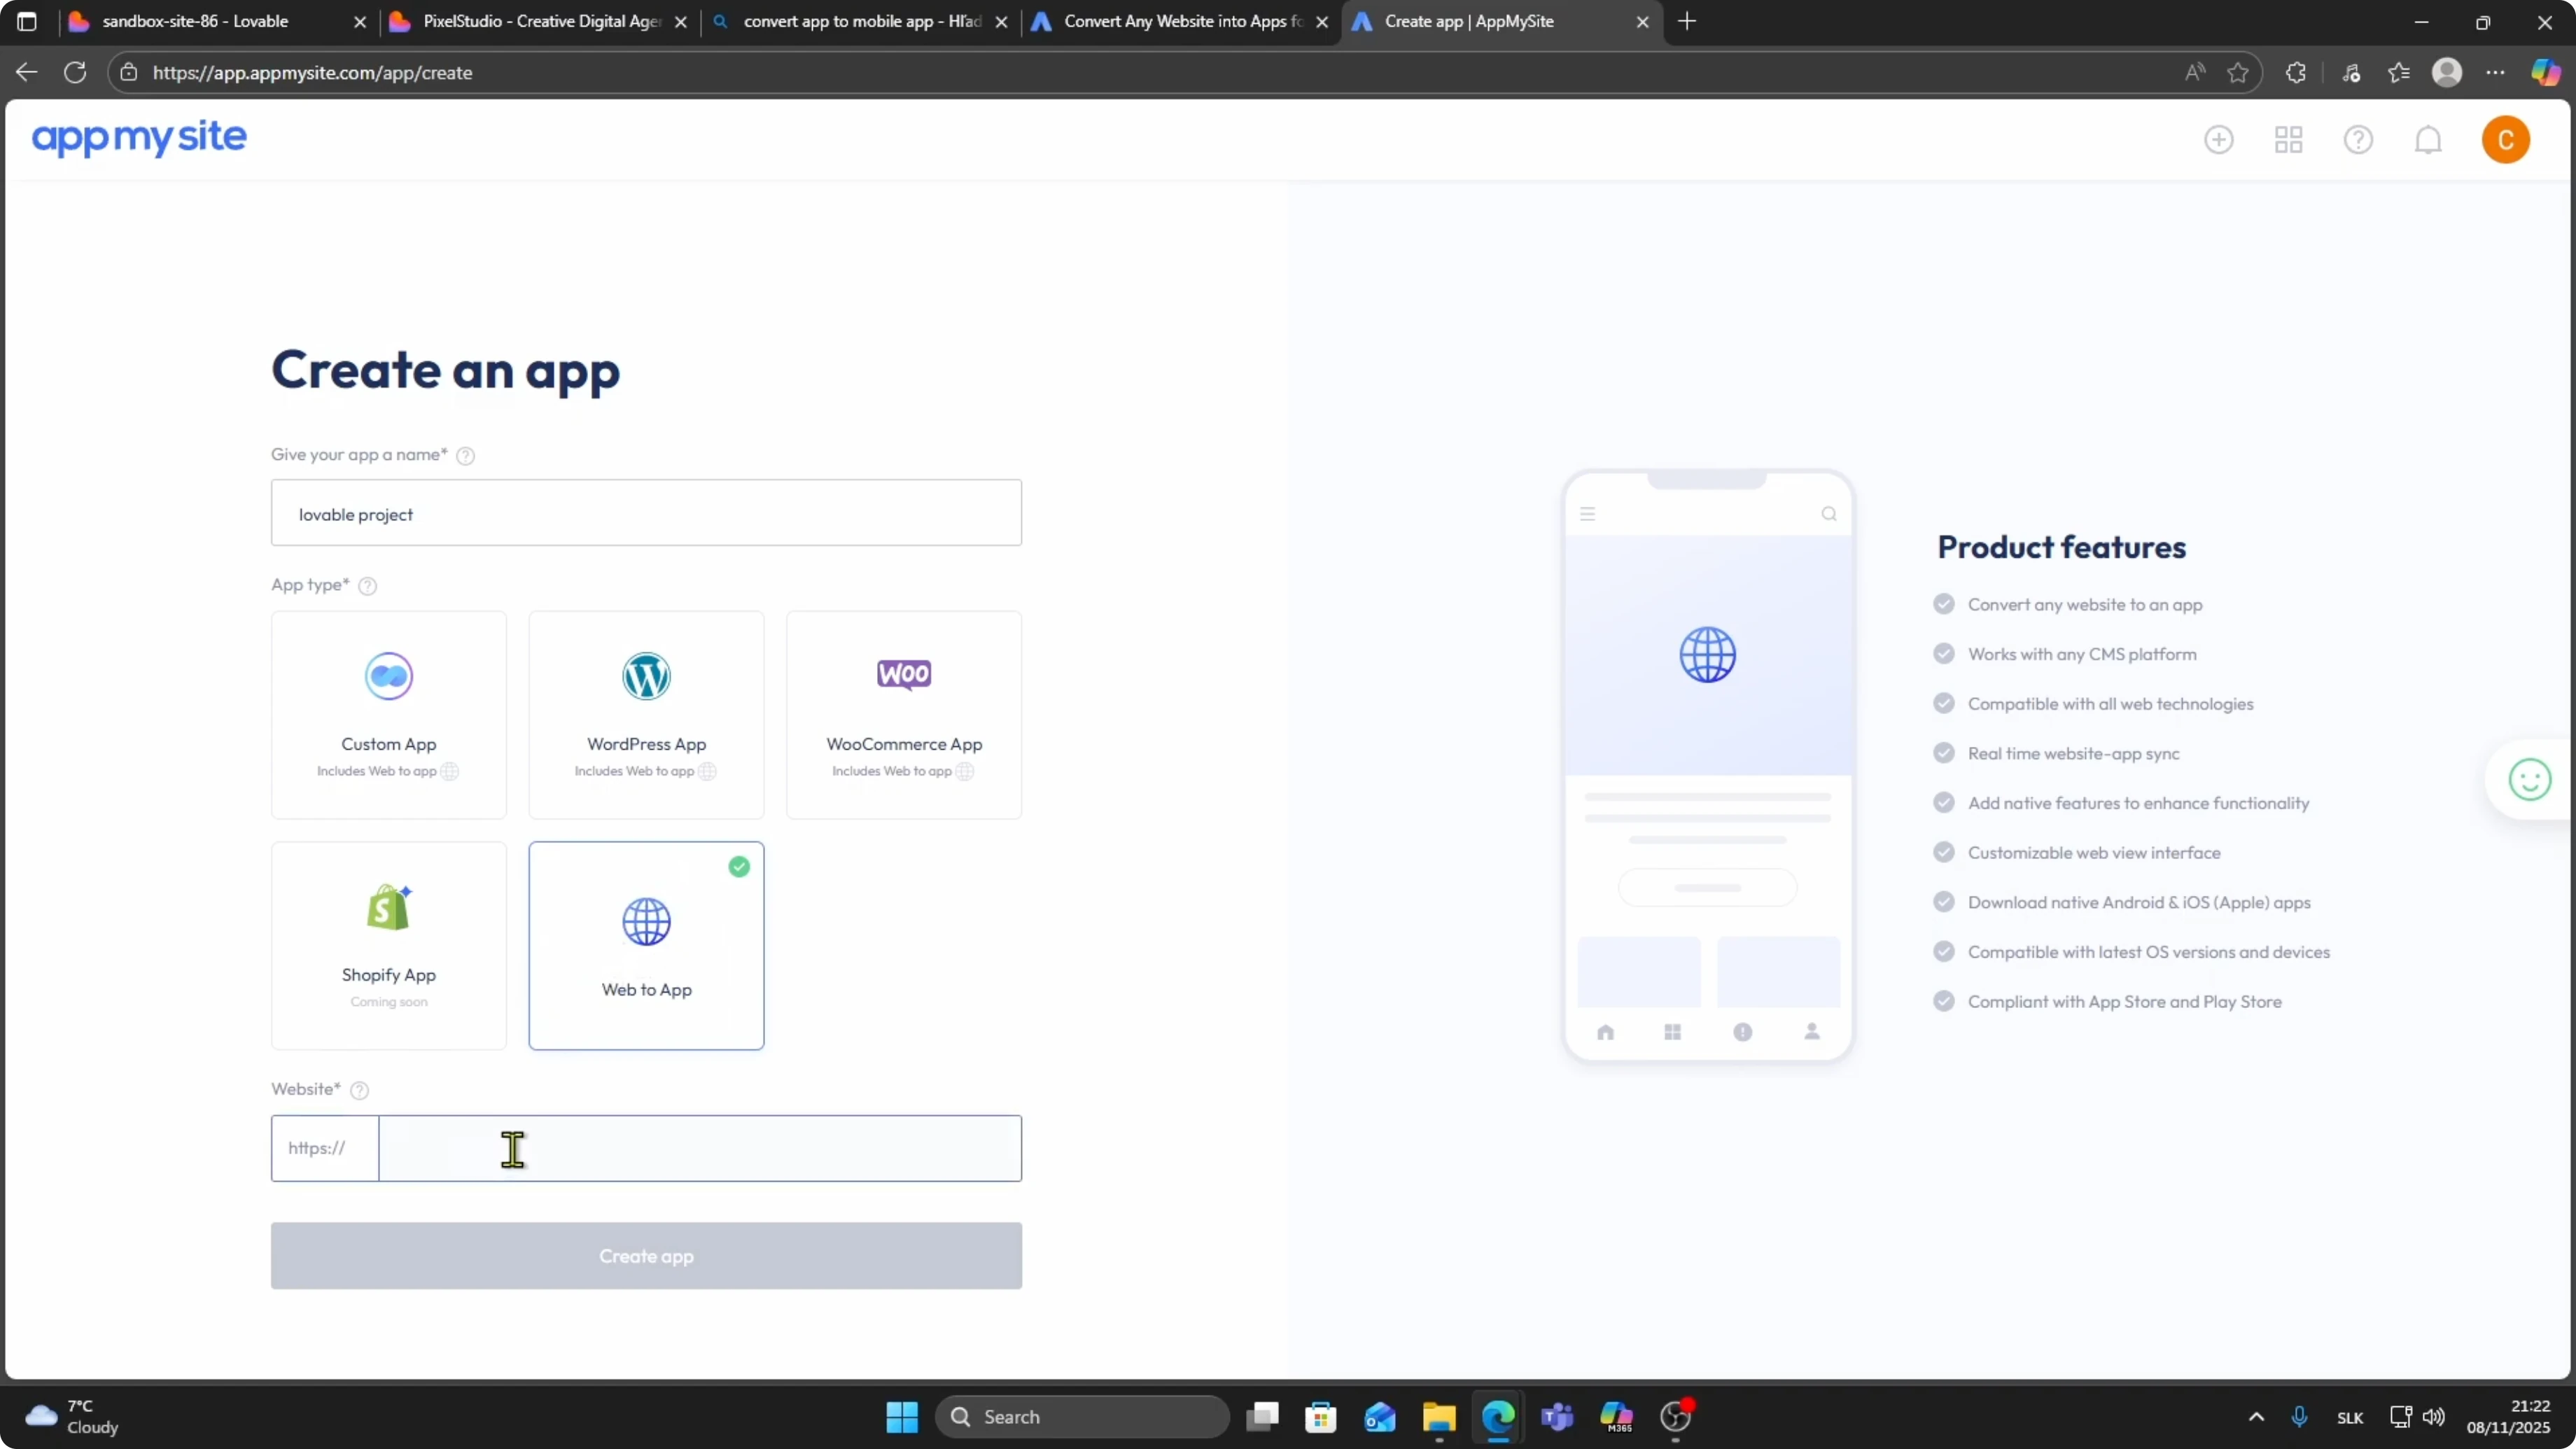Click the https:// protocol prefix box

[325, 1149]
